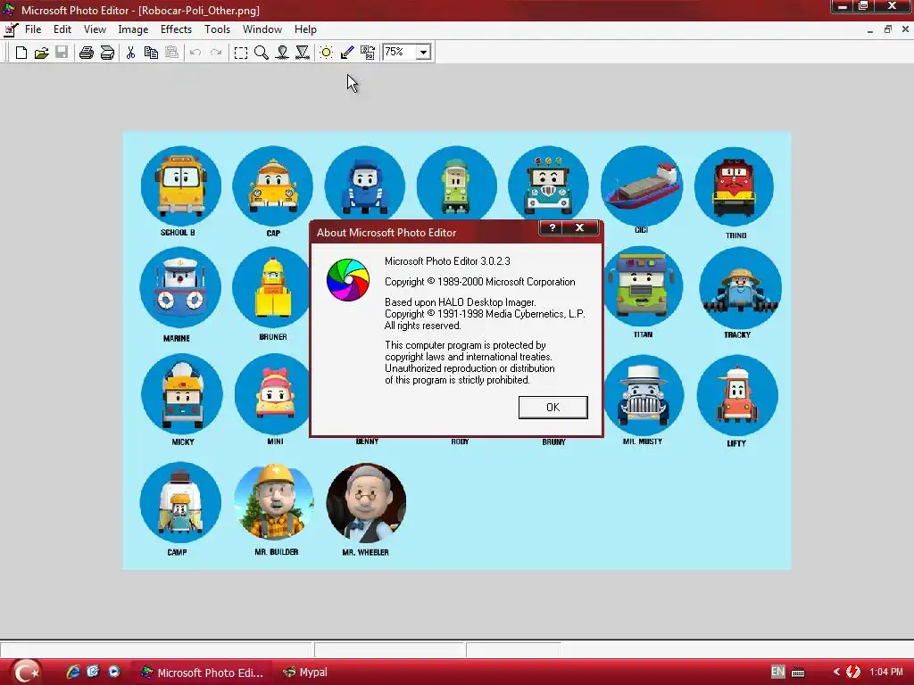This screenshot has height=685, width=914.
Task: Click the media player quick launch icon
Action: [x=113, y=672]
